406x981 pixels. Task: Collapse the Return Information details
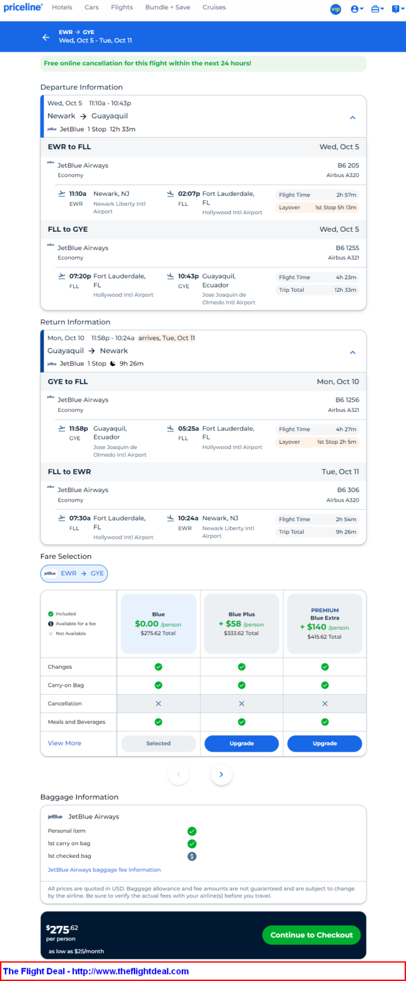(x=353, y=352)
